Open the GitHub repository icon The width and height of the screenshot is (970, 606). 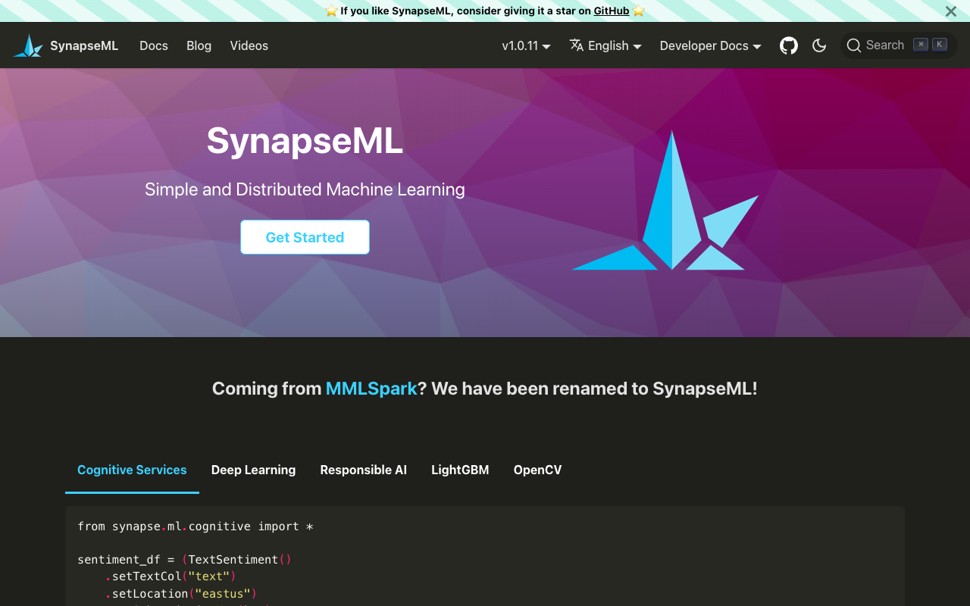(x=789, y=45)
